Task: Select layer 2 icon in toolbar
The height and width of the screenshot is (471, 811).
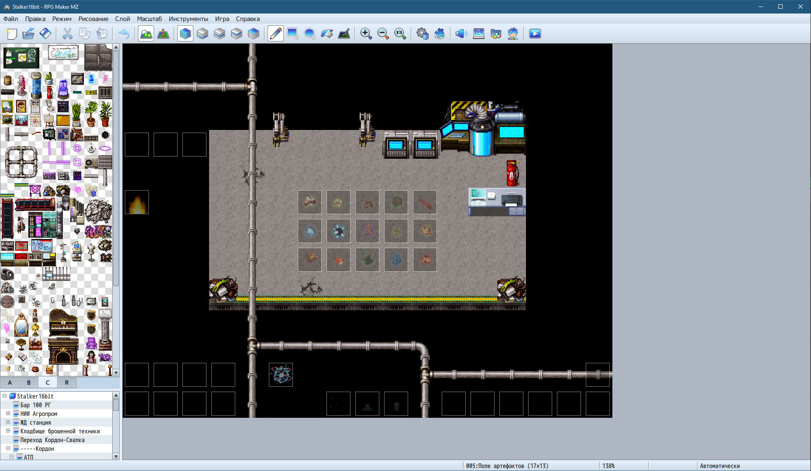Action: point(220,34)
